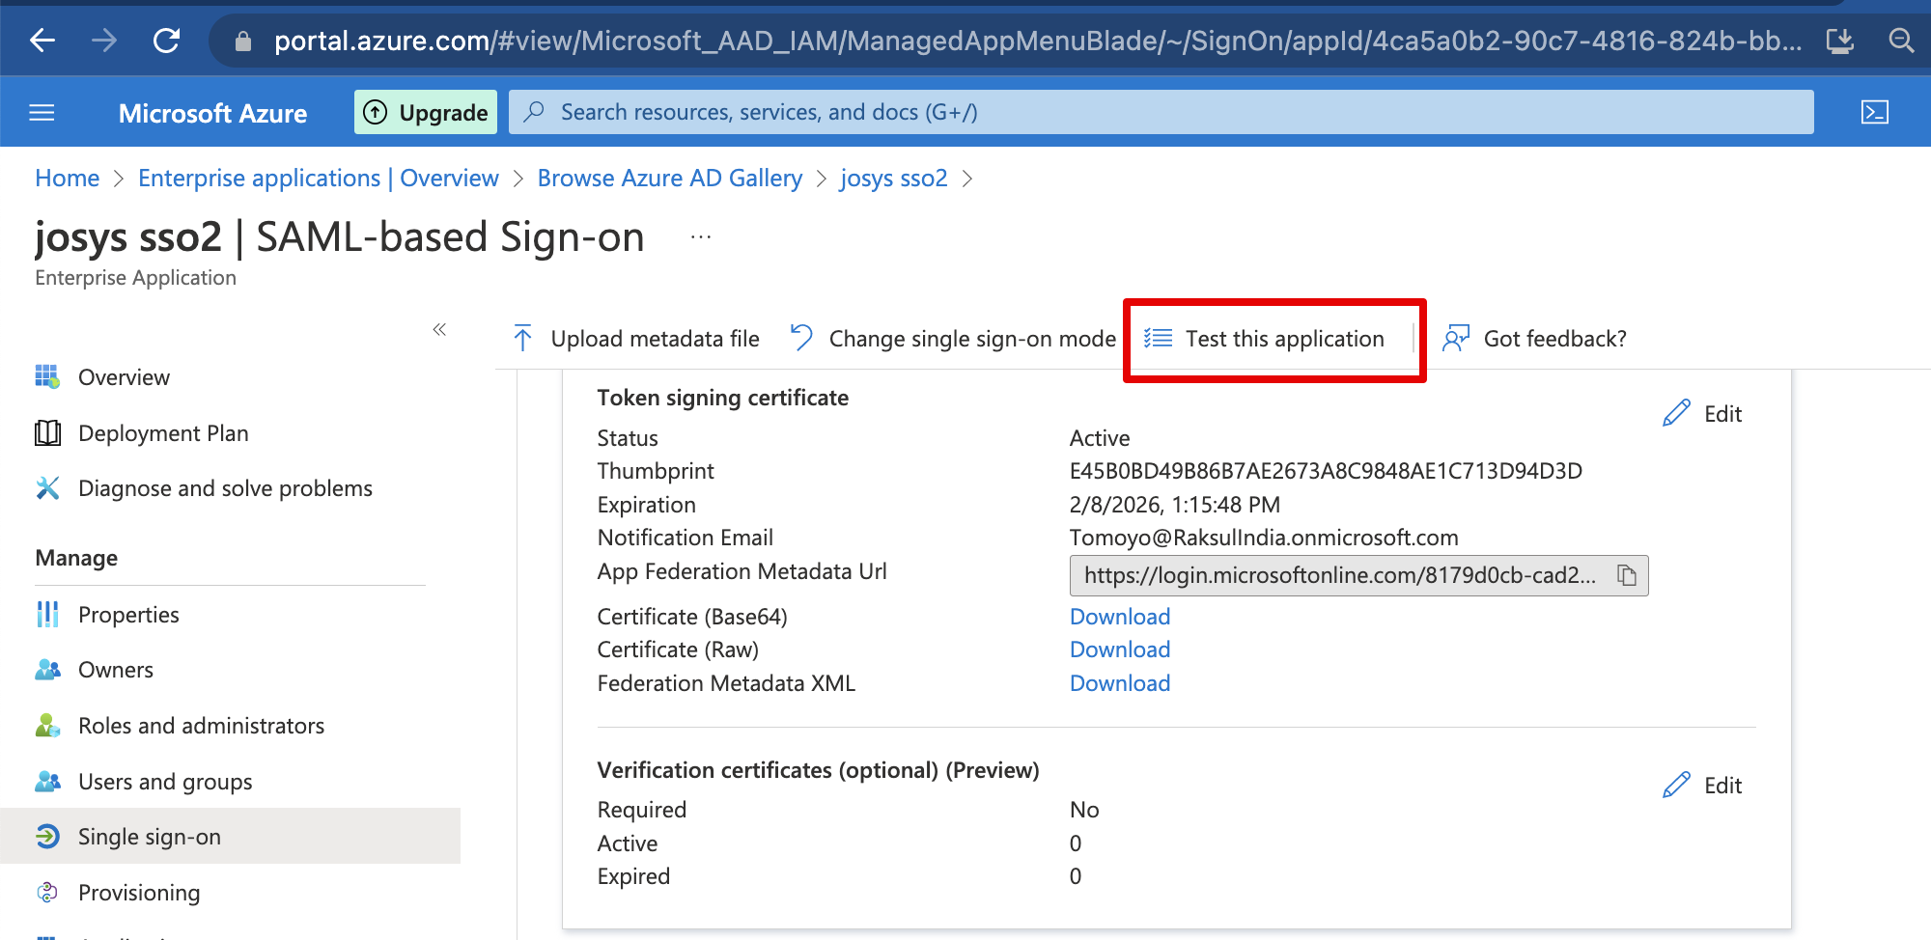Image resolution: width=1931 pixels, height=940 pixels.
Task: Edit the Token signing certificate
Action: point(1703,414)
